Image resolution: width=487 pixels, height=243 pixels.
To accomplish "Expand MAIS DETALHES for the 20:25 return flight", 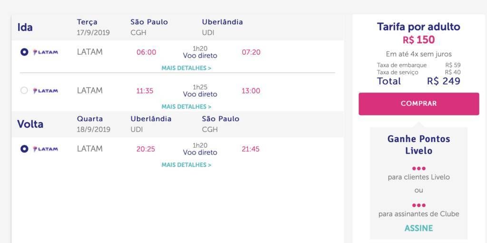I will coord(186,165).
